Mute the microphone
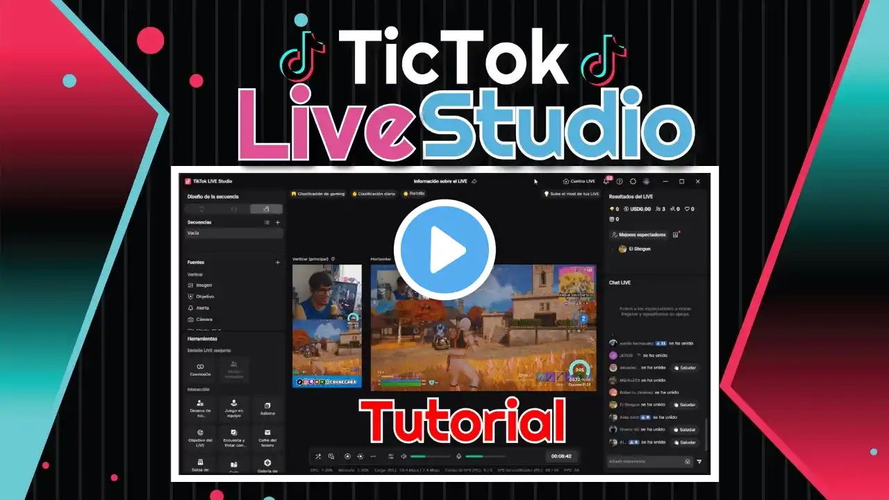This screenshot has width=889, height=500. pos(458,456)
